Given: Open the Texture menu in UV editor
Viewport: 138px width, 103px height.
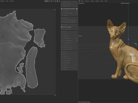Looking at the screenshot, I should [x=12, y=1].
